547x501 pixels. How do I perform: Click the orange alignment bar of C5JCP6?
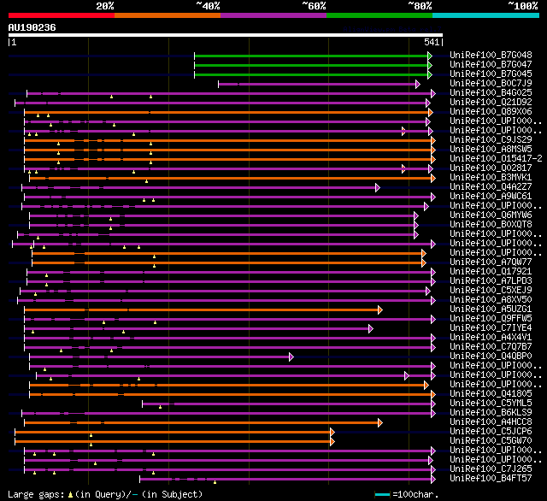173,433
